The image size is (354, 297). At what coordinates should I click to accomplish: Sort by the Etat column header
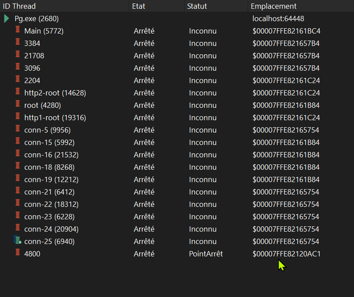[157, 6]
